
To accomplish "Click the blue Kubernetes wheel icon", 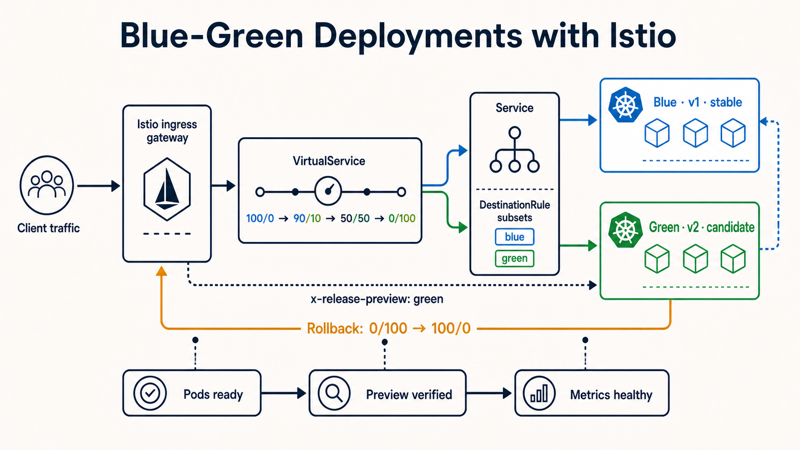I will (625, 105).
